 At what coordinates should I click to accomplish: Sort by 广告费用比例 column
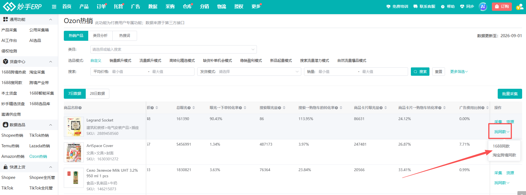coord(487,108)
